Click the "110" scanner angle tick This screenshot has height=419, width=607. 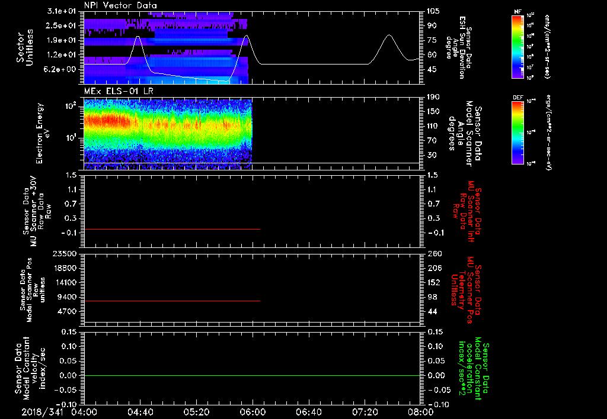coord(433,126)
